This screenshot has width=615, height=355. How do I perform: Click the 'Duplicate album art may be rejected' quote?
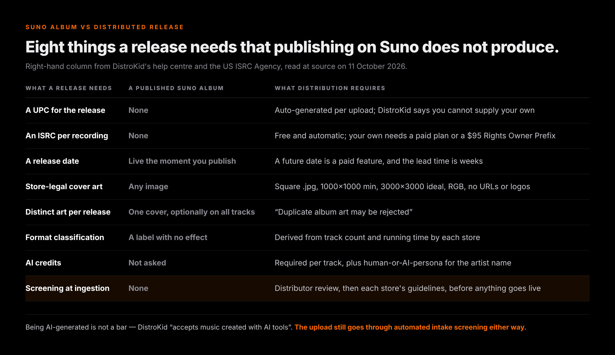click(344, 212)
